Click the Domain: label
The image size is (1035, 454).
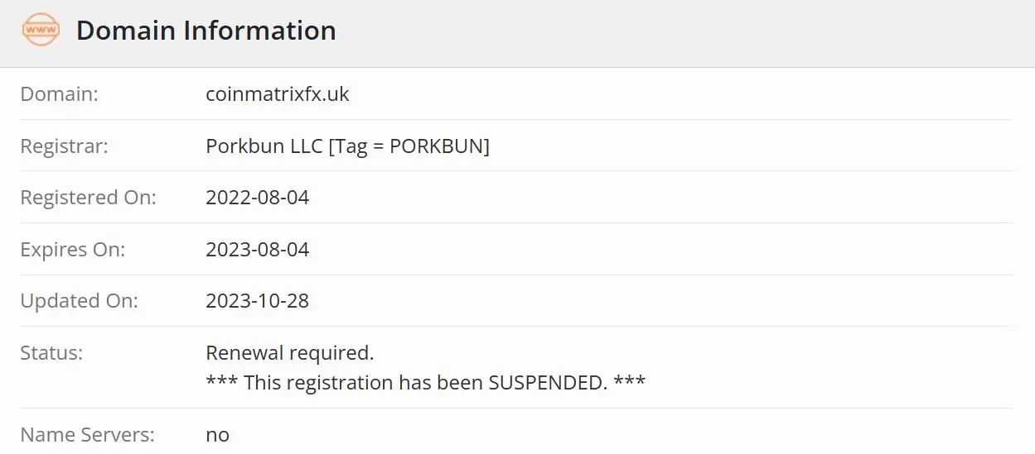click(x=59, y=94)
